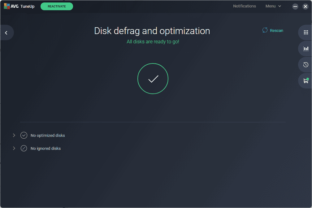The image size is (312, 208).
Task: Open the all-functions grid icon
Action: click(306, 32)
